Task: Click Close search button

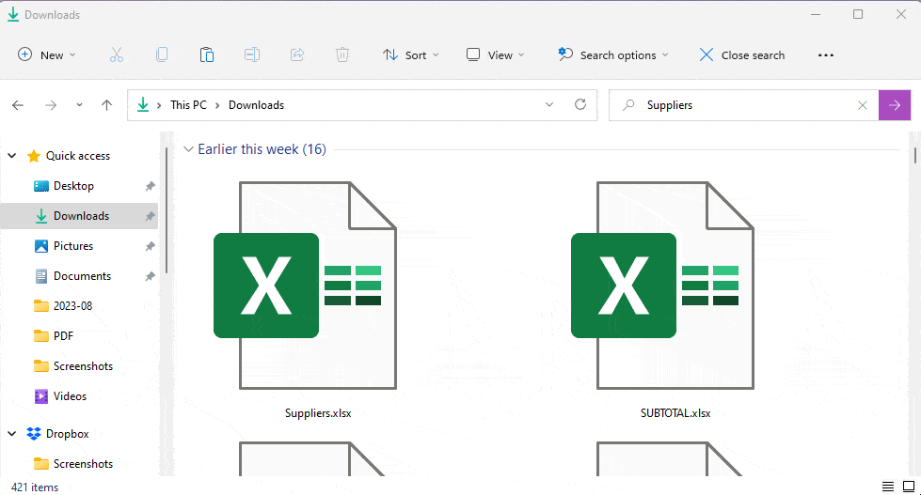Action: 742,55
